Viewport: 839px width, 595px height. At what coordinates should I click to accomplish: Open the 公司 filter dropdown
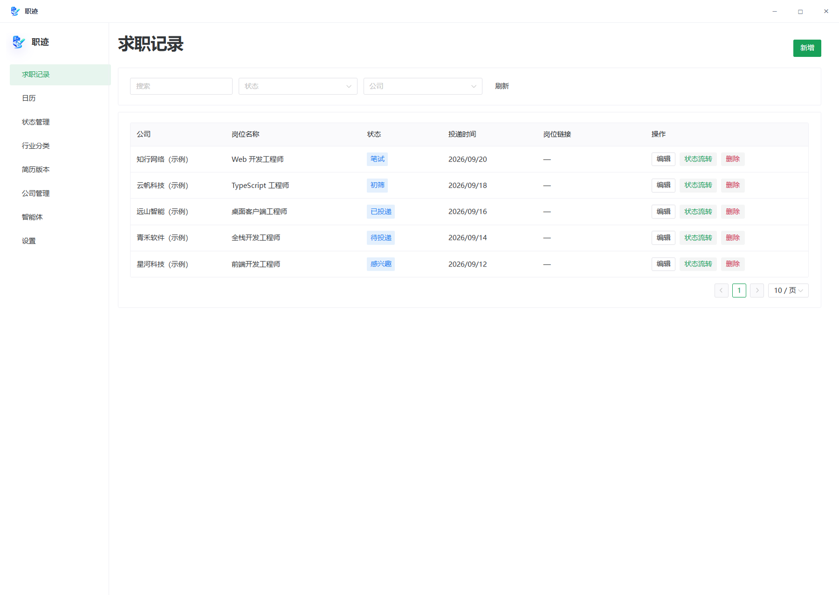click(423, 86)
